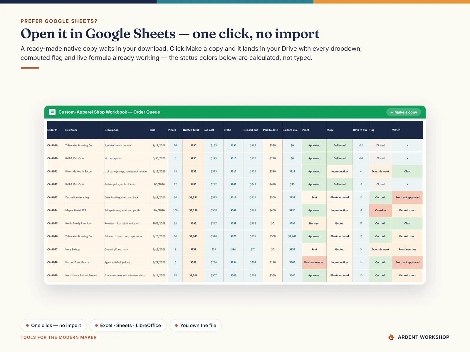Click the 'Customer' column header
This screenshot has width=470, height=352.
point(84,130)
